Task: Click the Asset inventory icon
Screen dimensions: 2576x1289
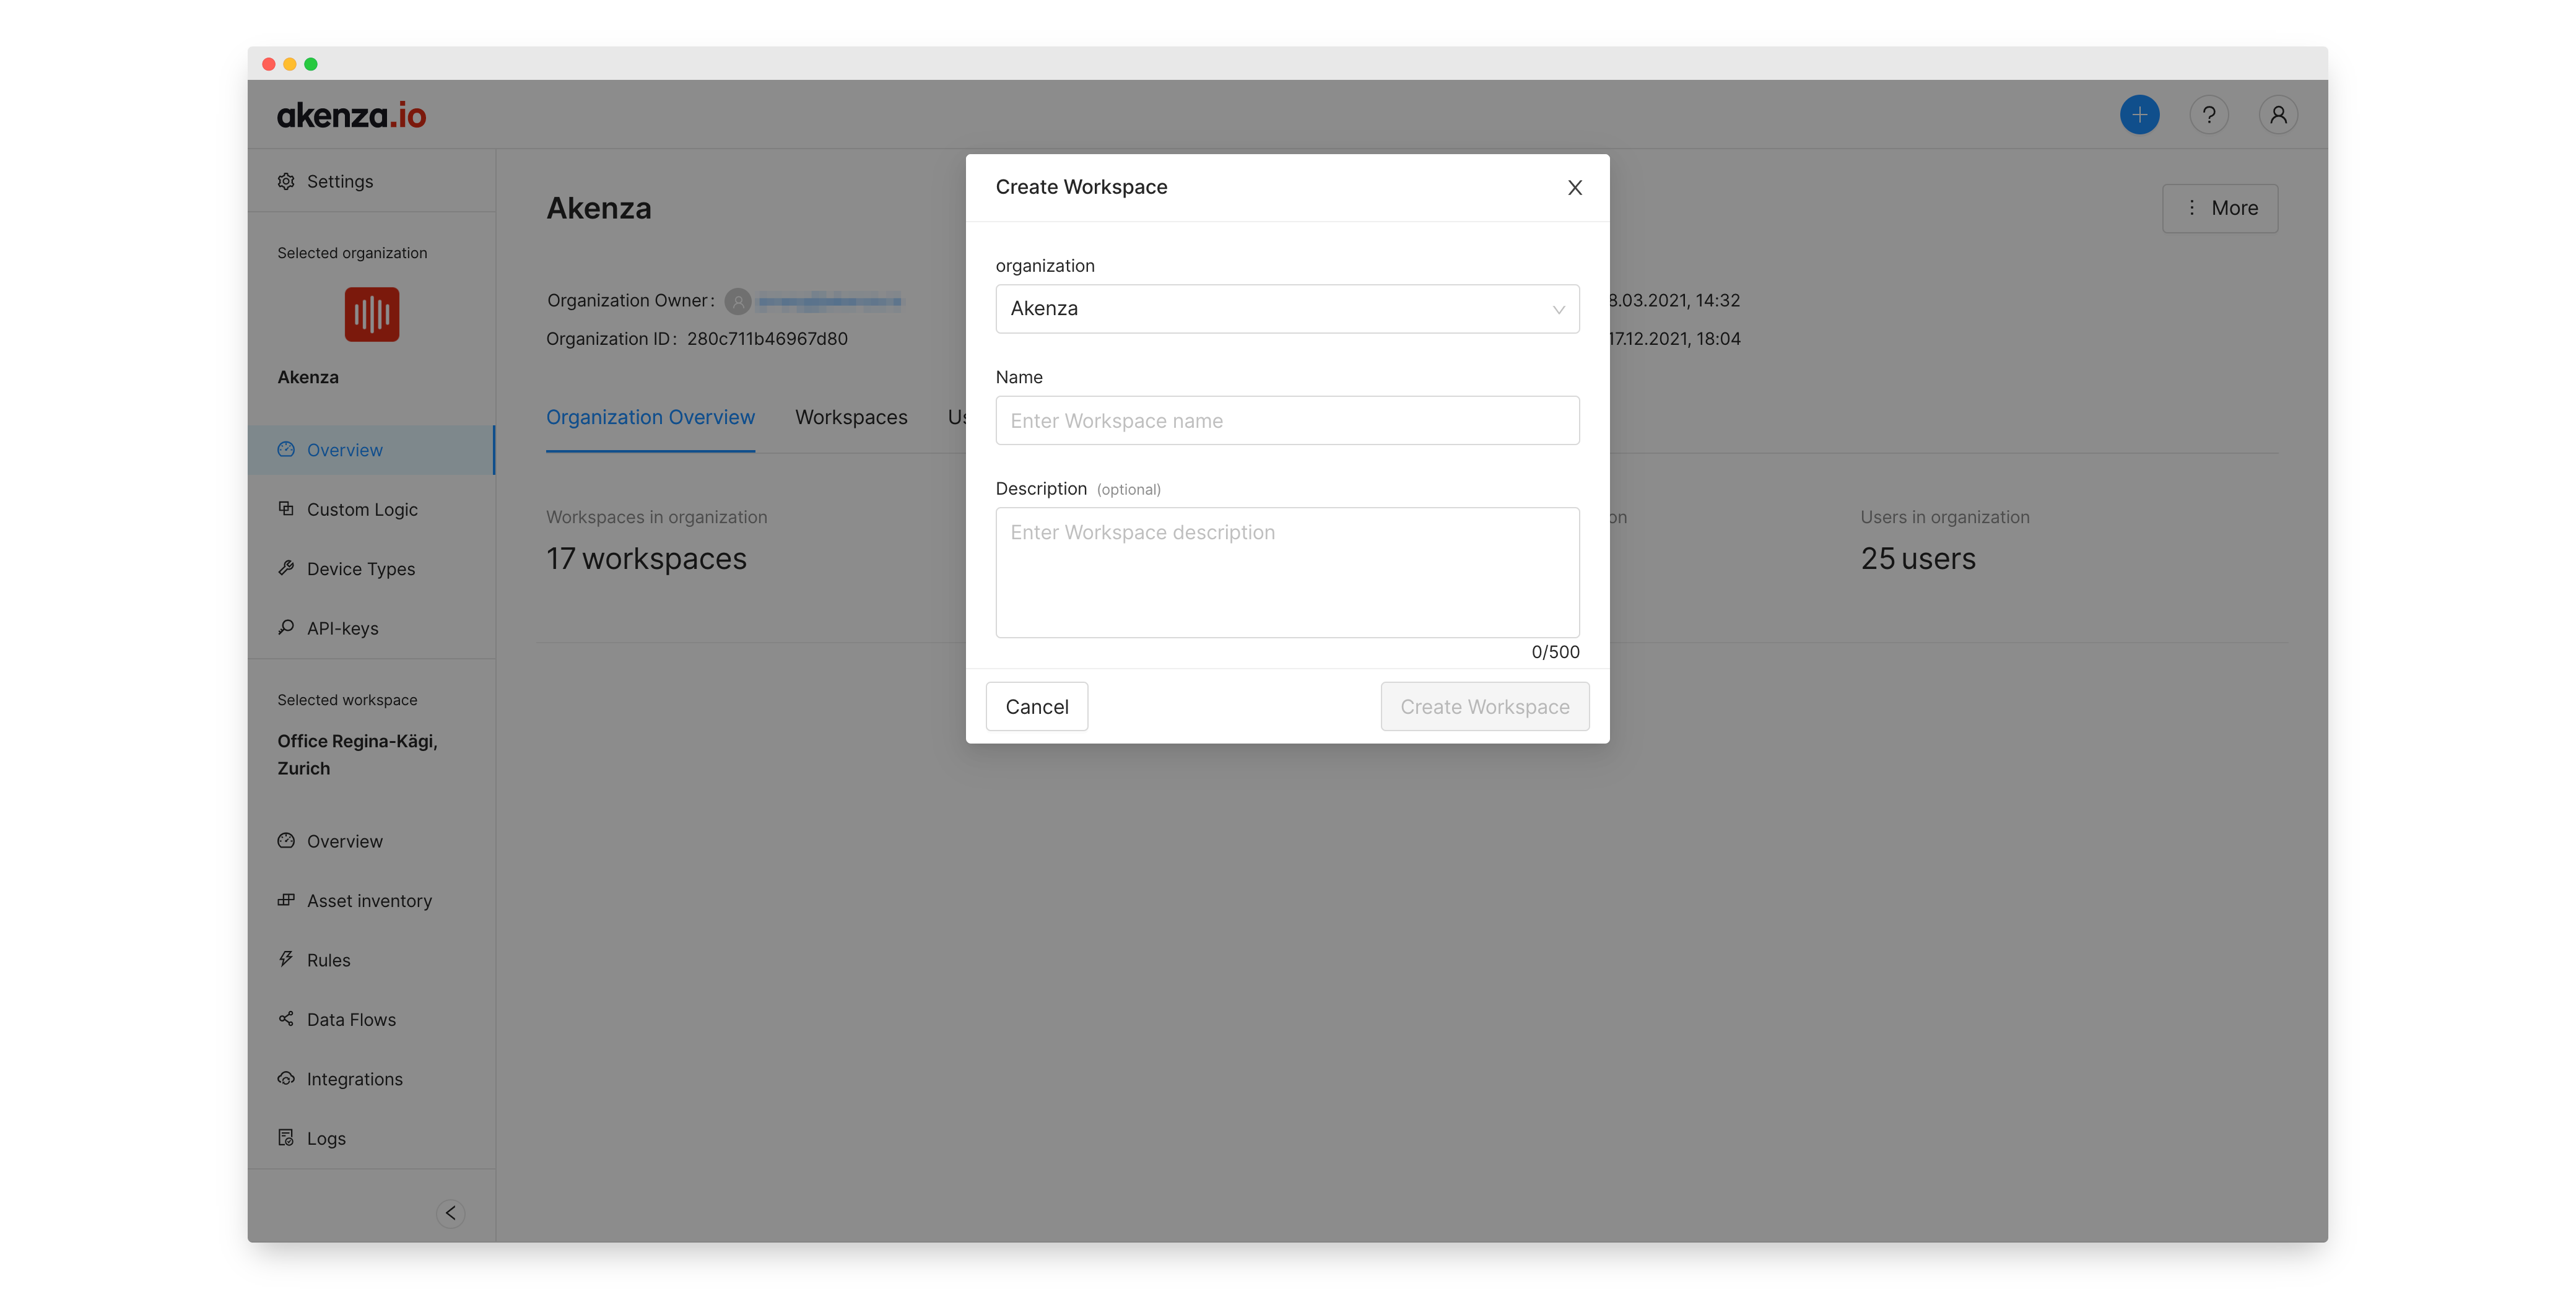Action: [286, 900]
